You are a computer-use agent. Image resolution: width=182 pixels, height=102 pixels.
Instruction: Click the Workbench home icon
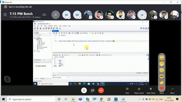coord(35,24)
